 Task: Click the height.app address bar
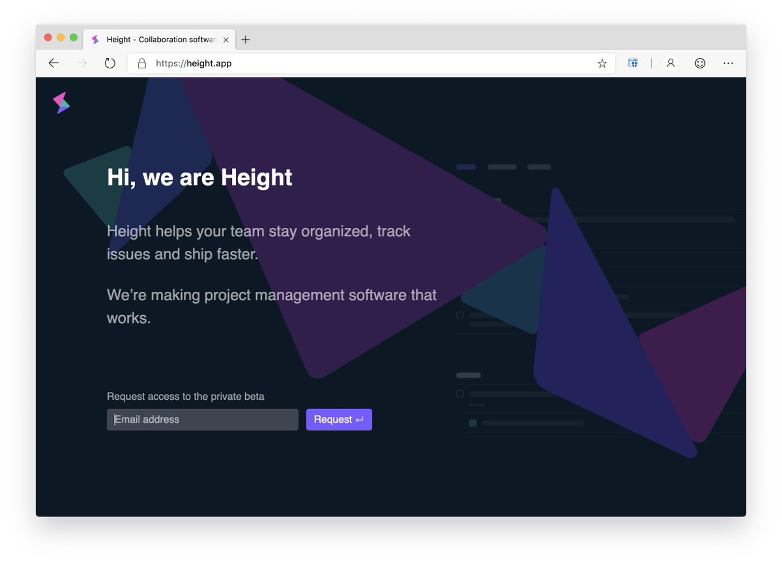pyautogui.click(x=371, y=63)
